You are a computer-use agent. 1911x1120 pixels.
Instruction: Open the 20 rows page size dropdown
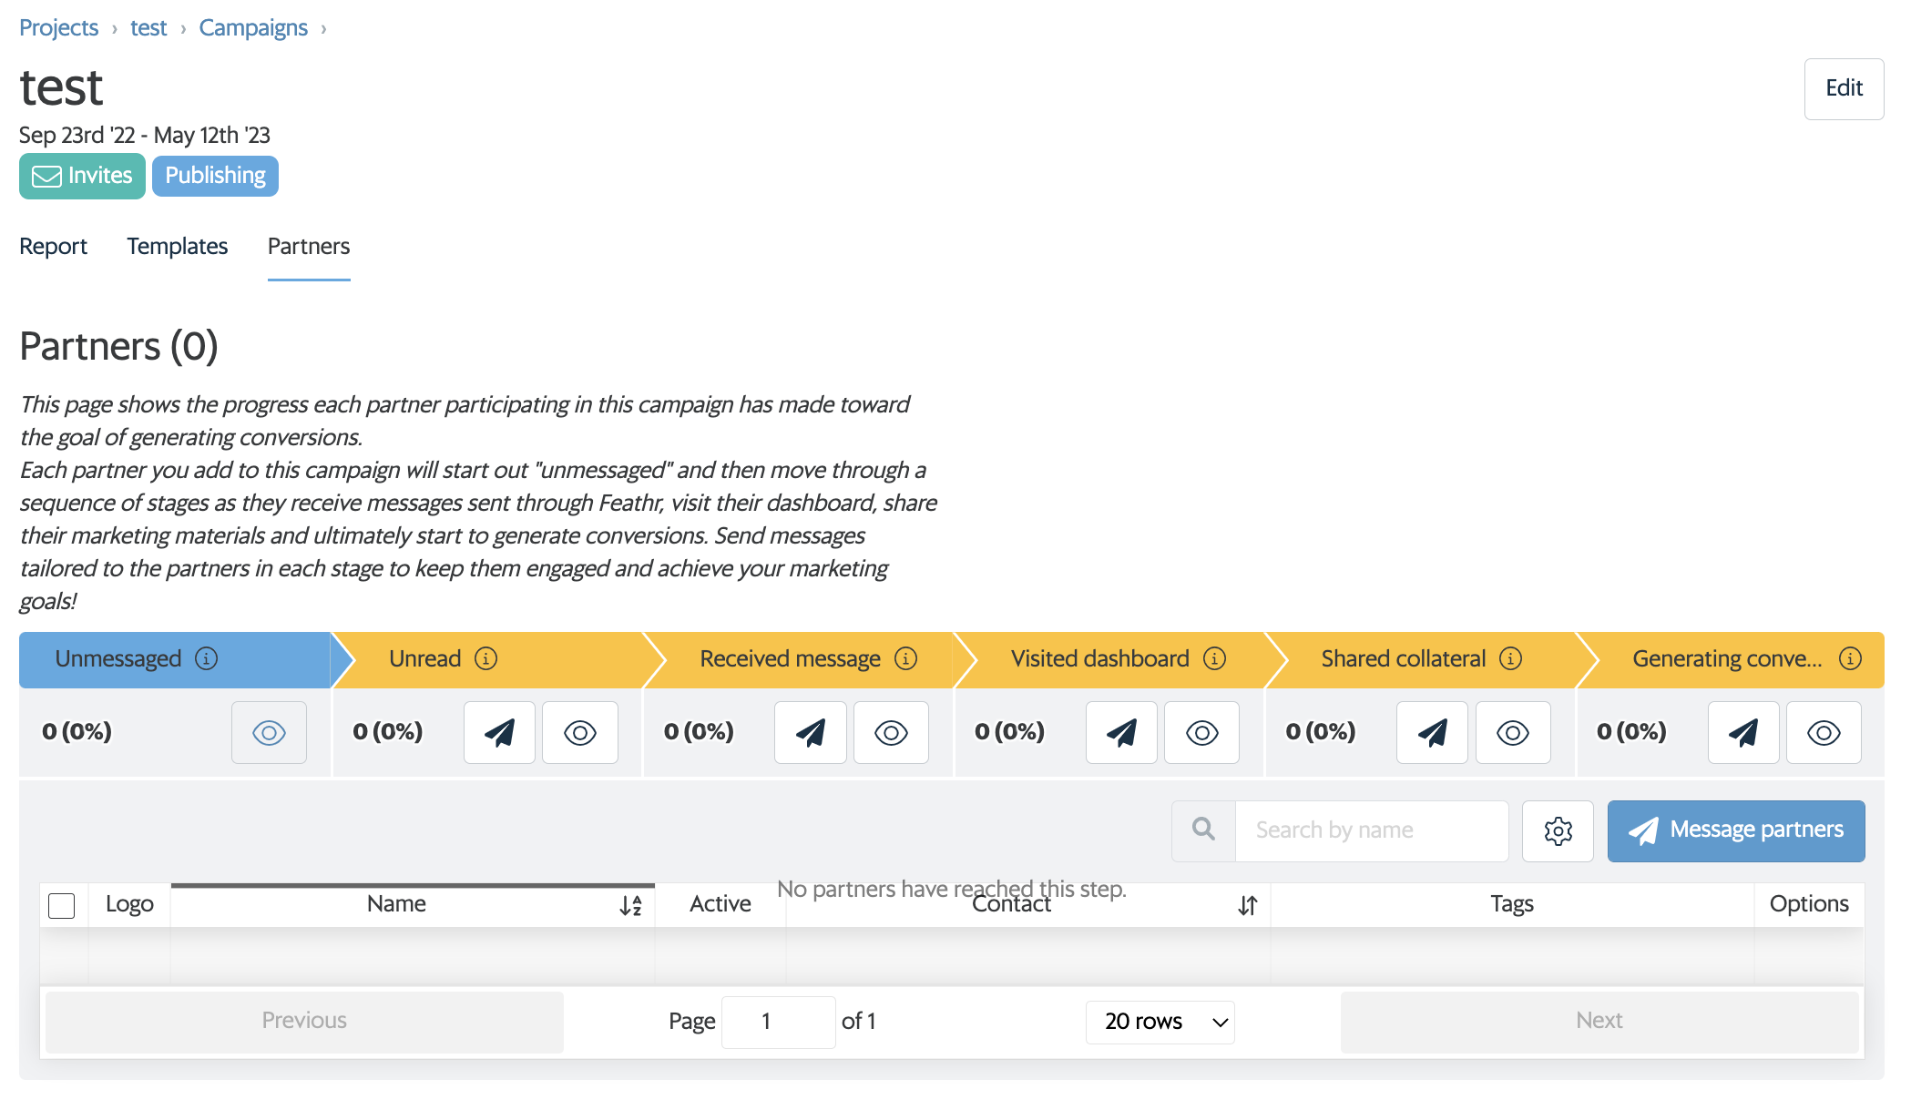[1160, 1022]
